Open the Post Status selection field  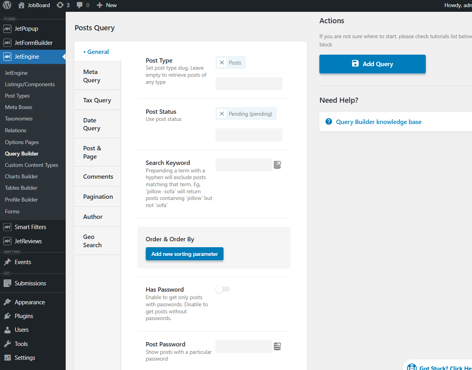click(x=249, y=135)
